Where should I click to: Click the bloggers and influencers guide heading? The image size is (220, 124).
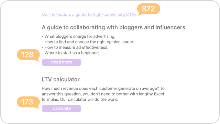[x=113, y=27]
